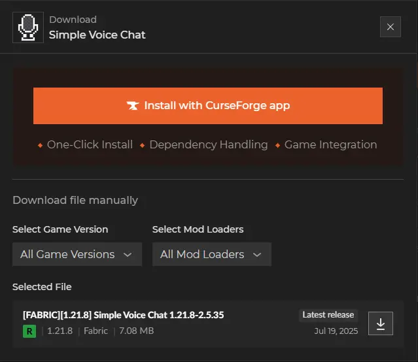This screenshot has width=418, height=362.
Task: Click the Simple Voice Chat microphone logo
Action: click(28, 27)
